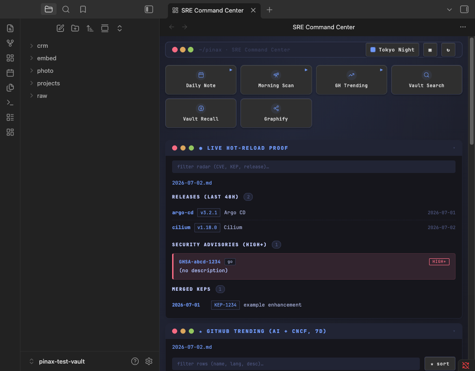475x371 pixels.
Task: Expand the photo folder
Action: 45,70
